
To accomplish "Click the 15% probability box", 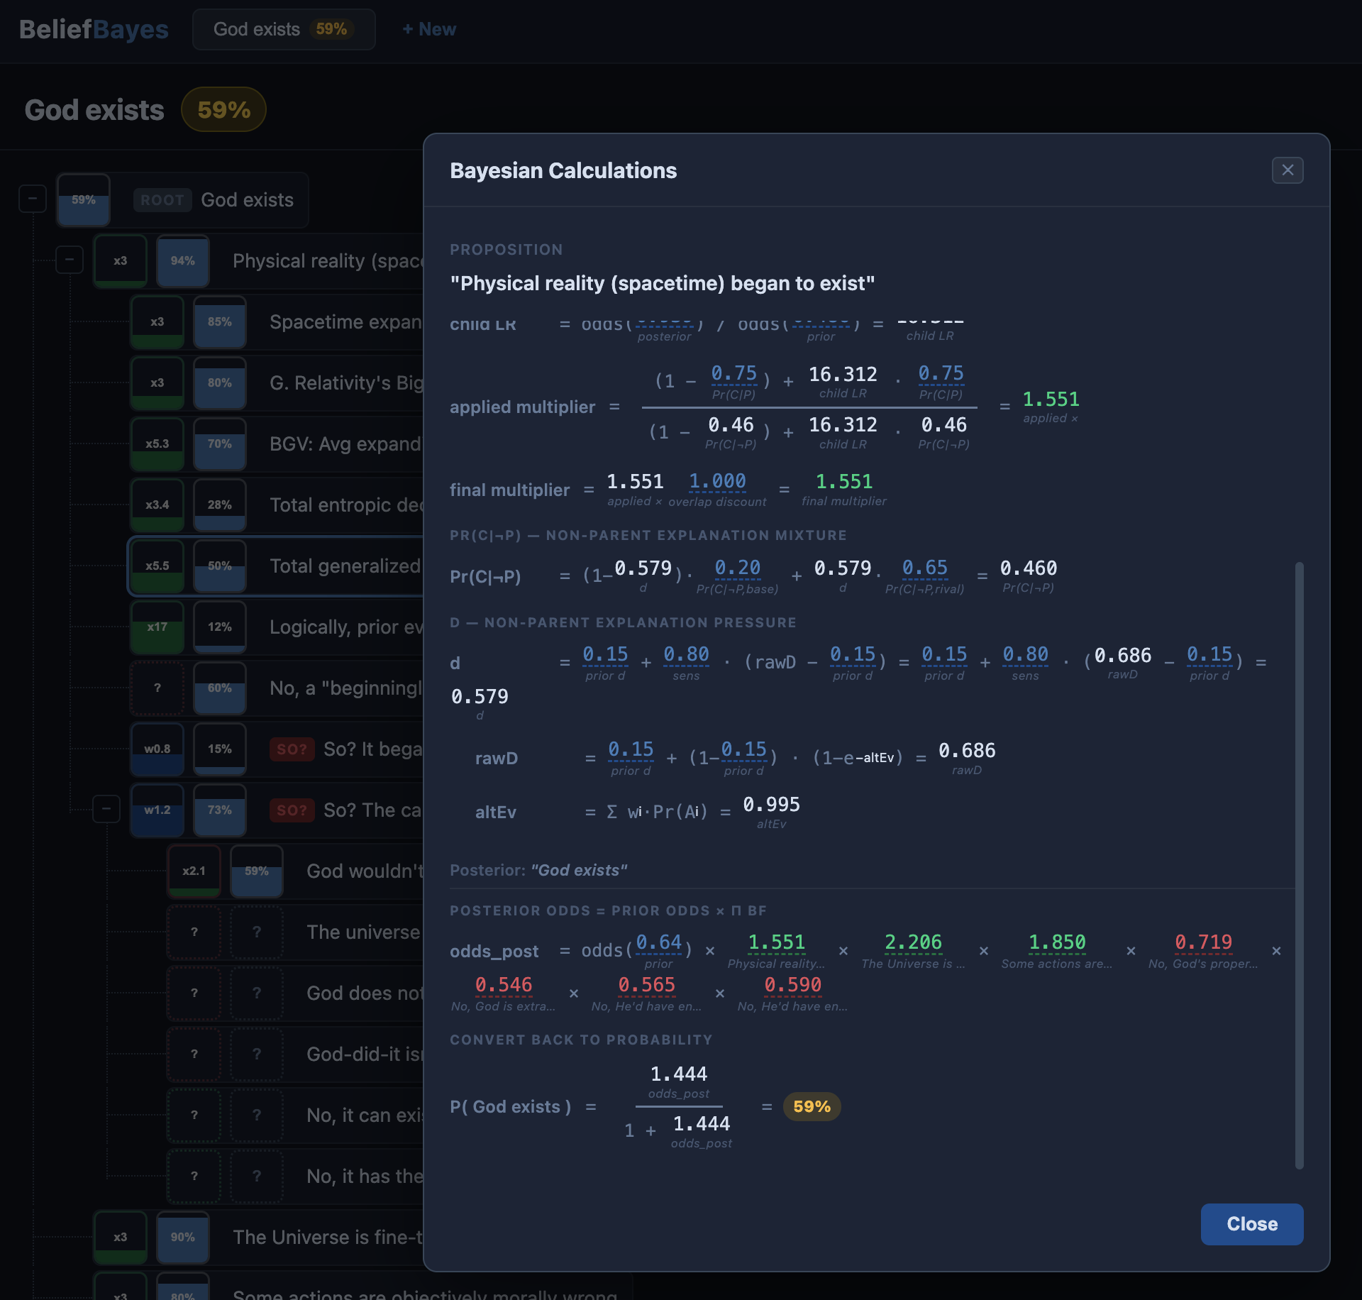I will (220, 749).
